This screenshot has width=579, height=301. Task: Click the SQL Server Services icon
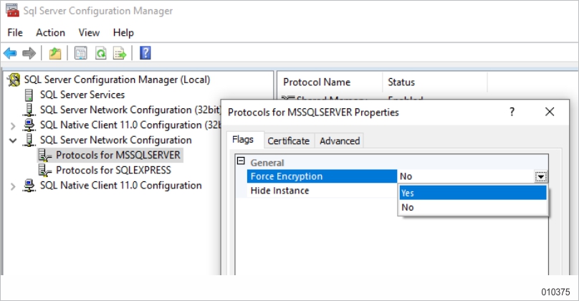pos(29,95)
